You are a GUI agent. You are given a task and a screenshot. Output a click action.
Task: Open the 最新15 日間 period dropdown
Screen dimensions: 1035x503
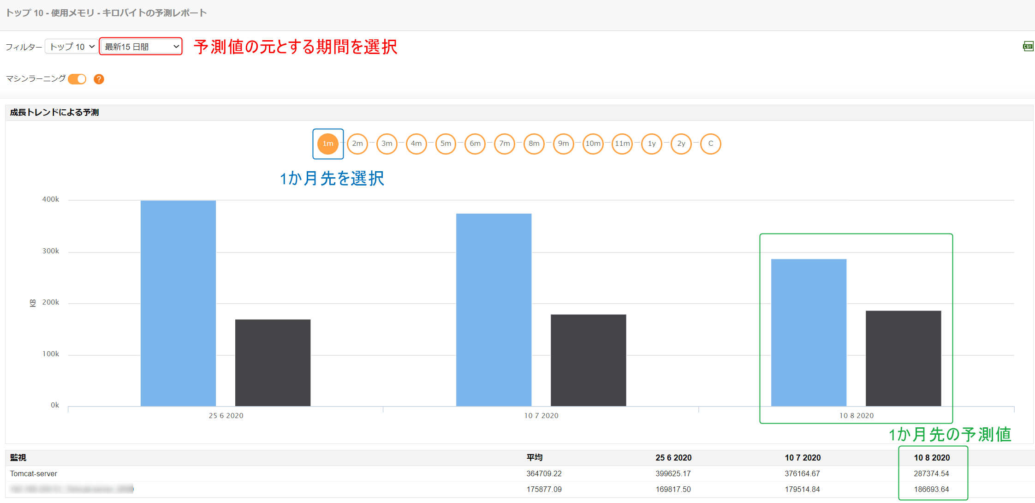tap(141, 47)
